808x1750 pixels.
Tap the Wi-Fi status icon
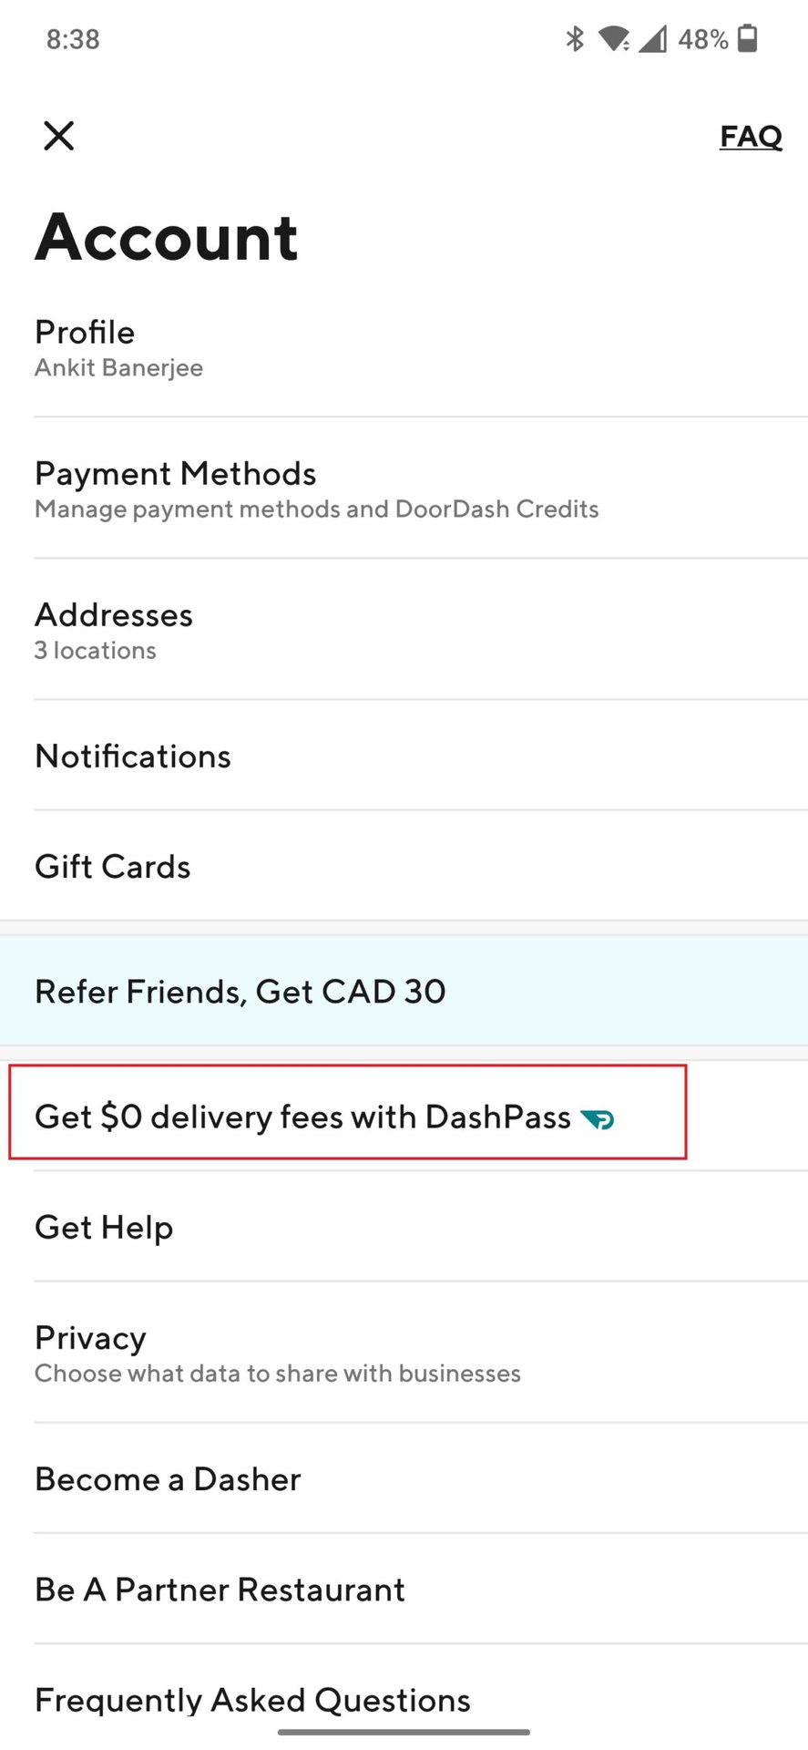click(613, 39)
